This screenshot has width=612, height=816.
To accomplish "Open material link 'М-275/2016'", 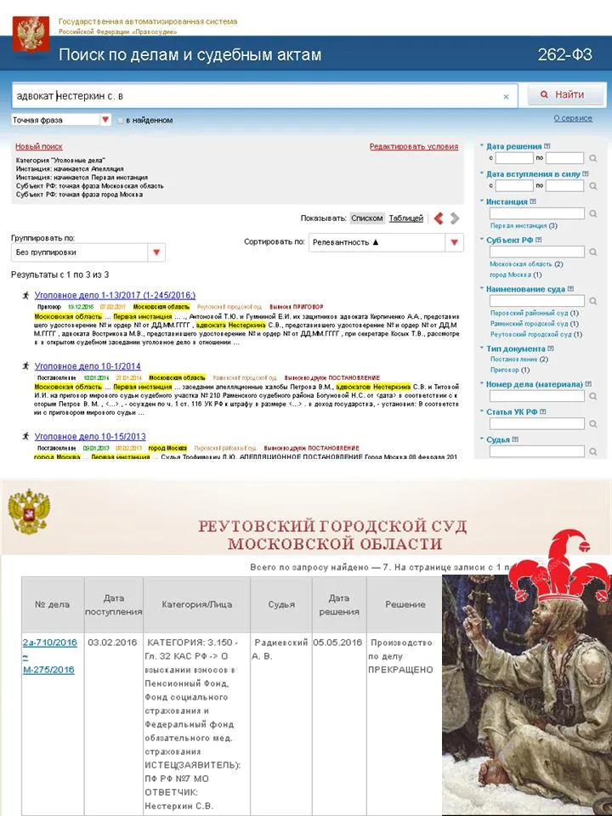I will coord(49,670).
